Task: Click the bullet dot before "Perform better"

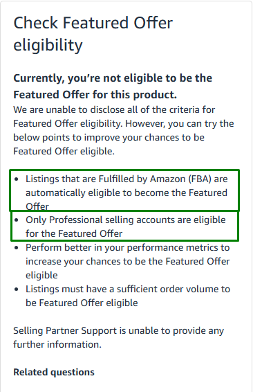Action: (17, 248)
